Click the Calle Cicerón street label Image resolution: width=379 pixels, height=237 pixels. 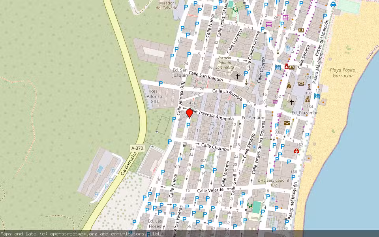pyautogui.click(x=260, y=70)
